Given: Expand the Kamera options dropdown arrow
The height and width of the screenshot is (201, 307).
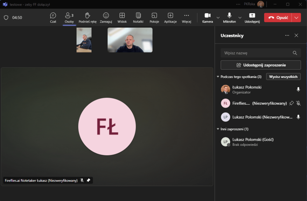Looking at the screenshot, I should (218, 17).
